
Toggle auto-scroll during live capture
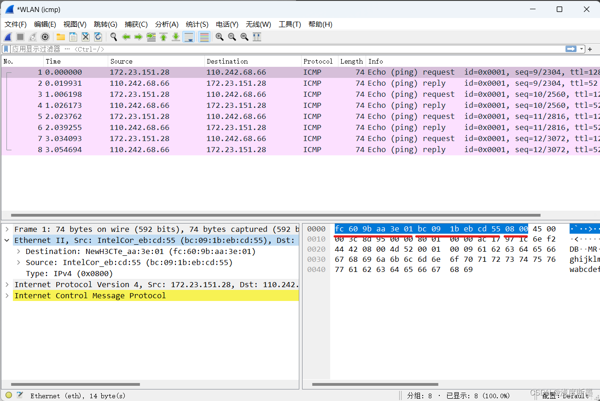pos(188,37)
